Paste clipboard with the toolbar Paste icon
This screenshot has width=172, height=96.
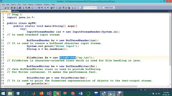[x=29, y=8]
